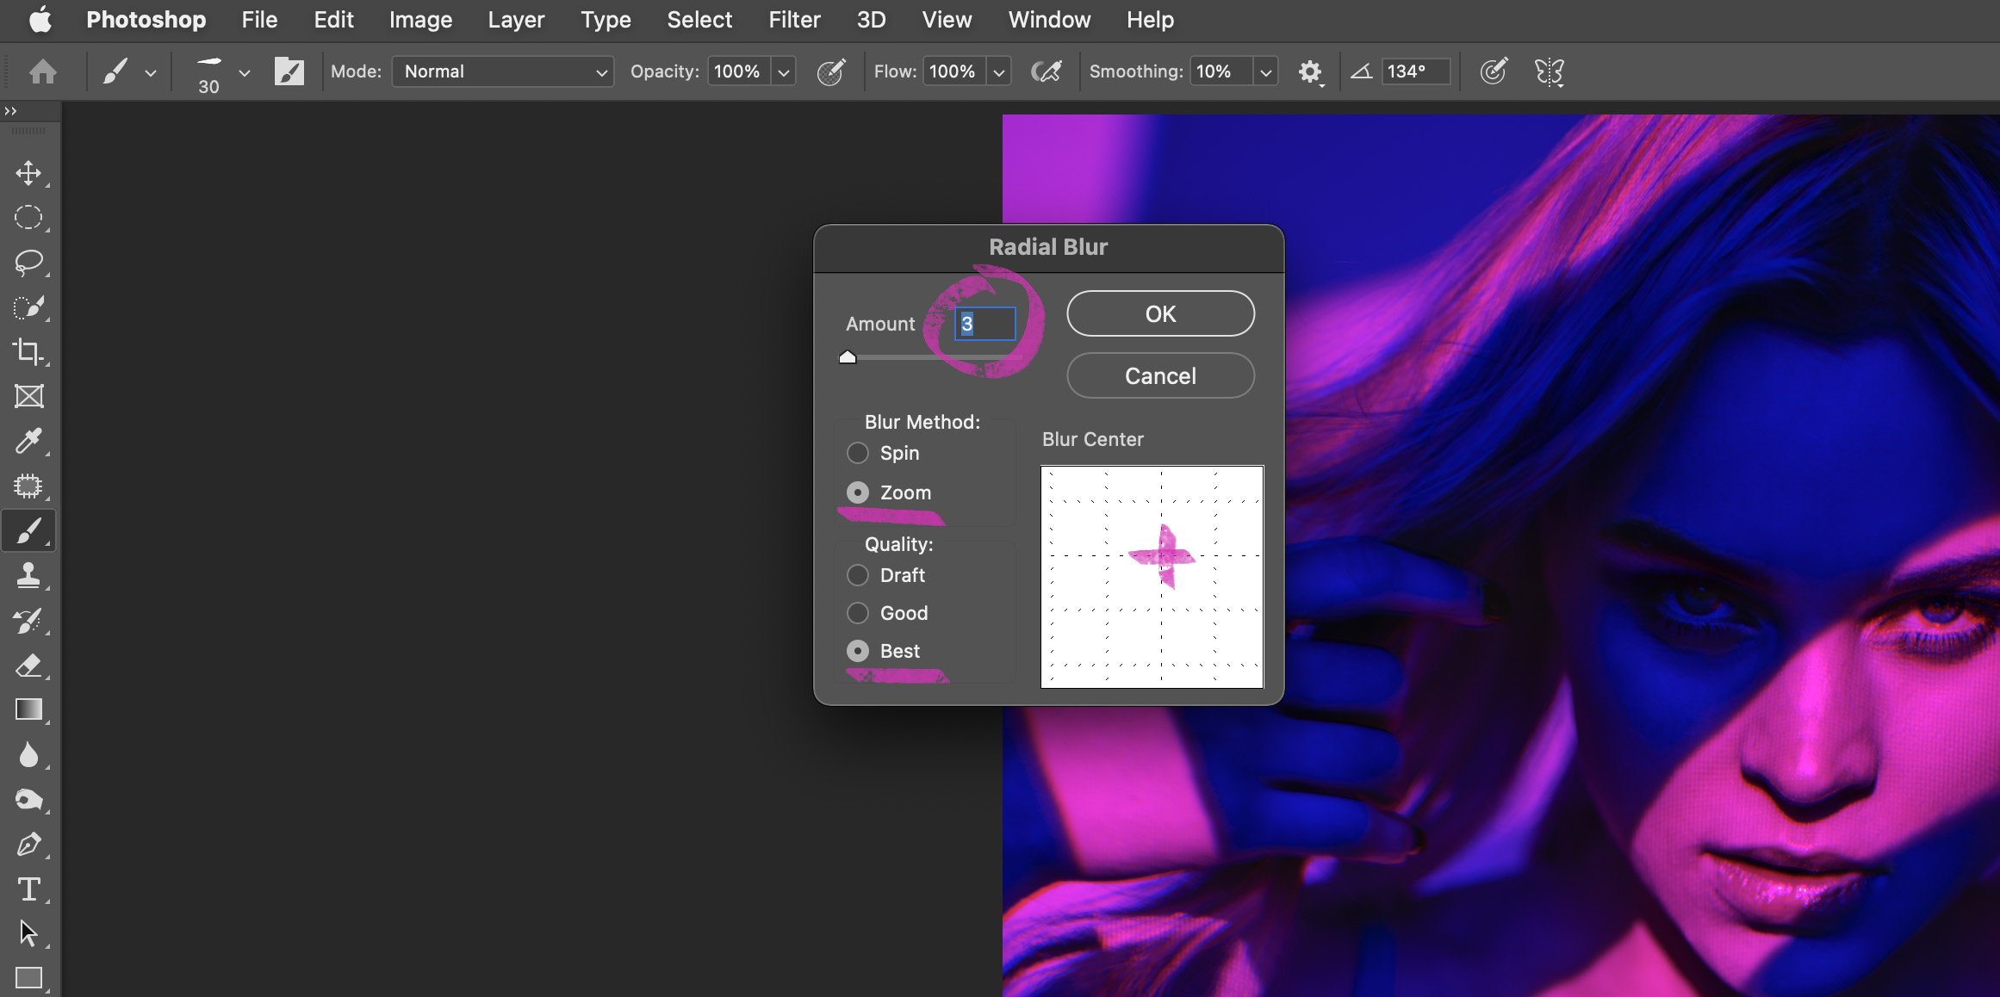
Task: Select the Object Selection patch tool
Action: coord(28,486)
